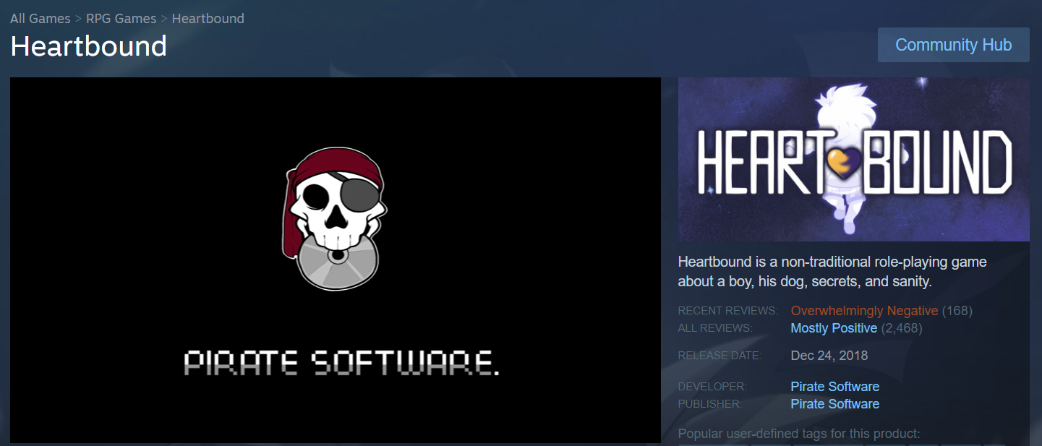1042x446 pixels.
Task: Click the Pirate Software trailer video
Action: click(336, 260)
